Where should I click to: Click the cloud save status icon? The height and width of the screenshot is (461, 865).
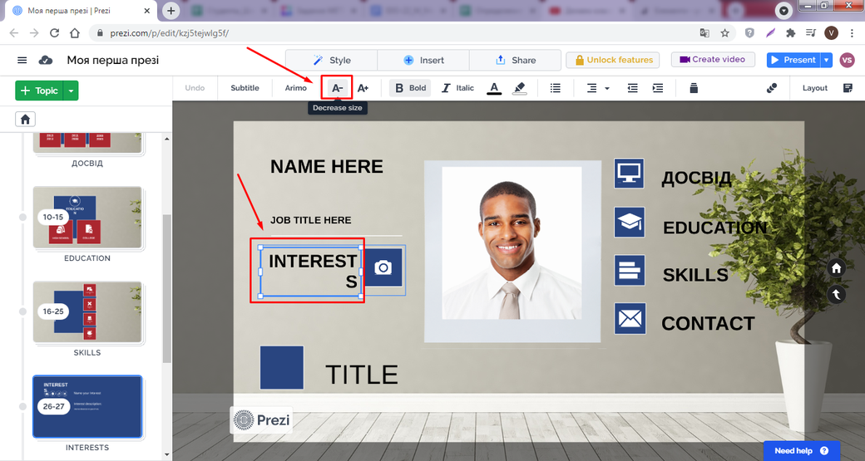(46, 60)
